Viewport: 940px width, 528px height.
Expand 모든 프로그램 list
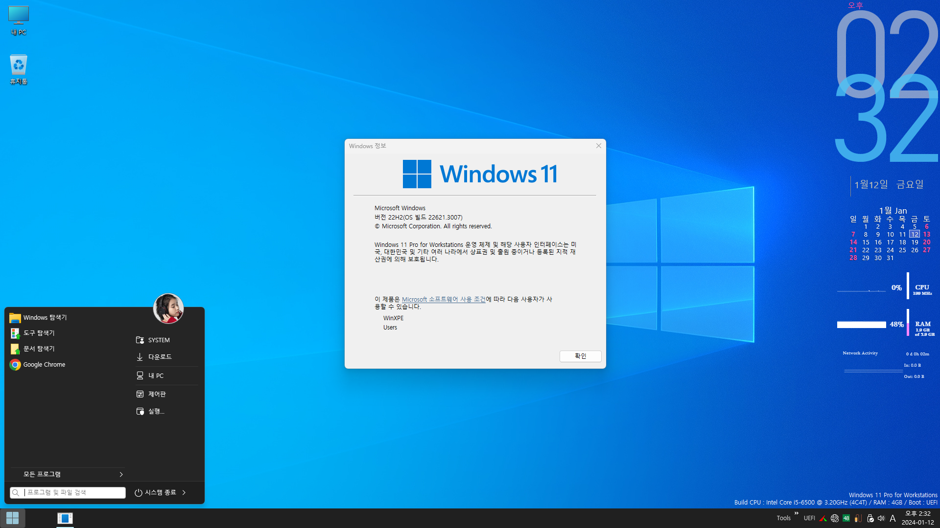(68, 474)
